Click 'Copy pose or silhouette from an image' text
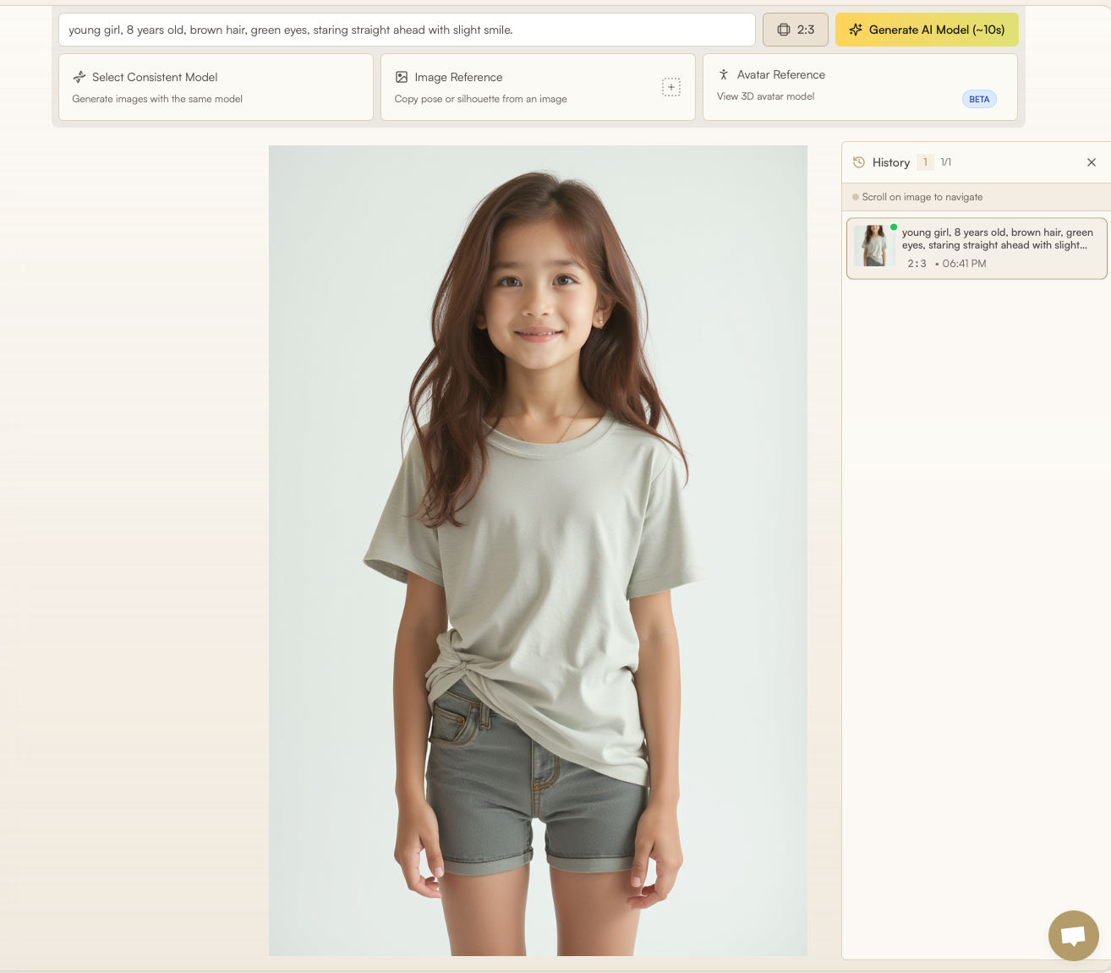1111x973 pixels. [x=480, y=99]
